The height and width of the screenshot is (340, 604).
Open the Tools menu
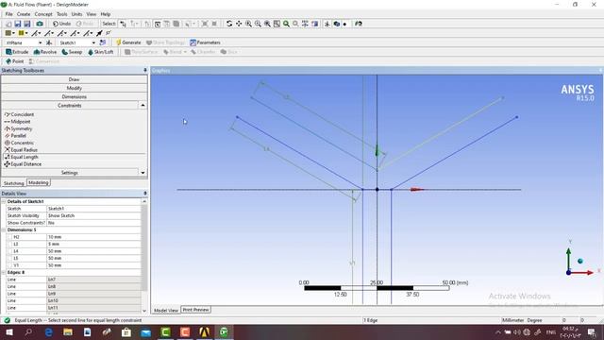point(61,14)
